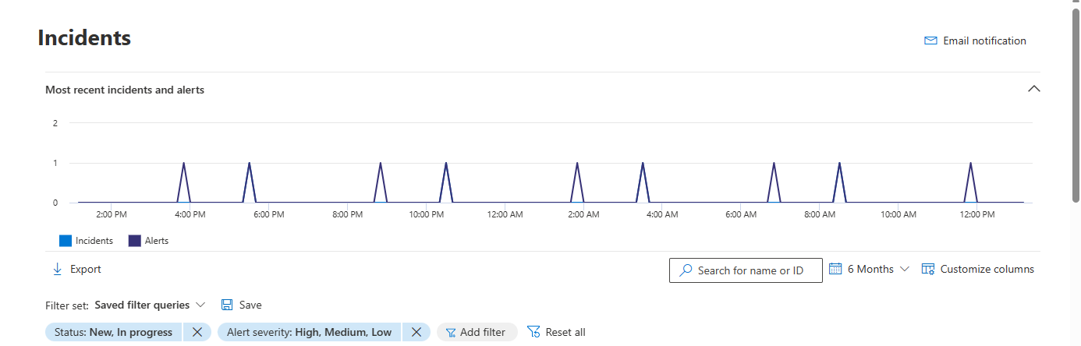This screenshot has height=346, width=1081.
Task: Click the Reset all funnel icon
Action: [533, 332]
